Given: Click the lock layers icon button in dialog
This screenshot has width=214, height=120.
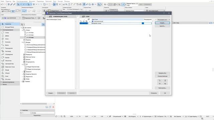Looking at the screenshot, I should [x=165, y=81].
